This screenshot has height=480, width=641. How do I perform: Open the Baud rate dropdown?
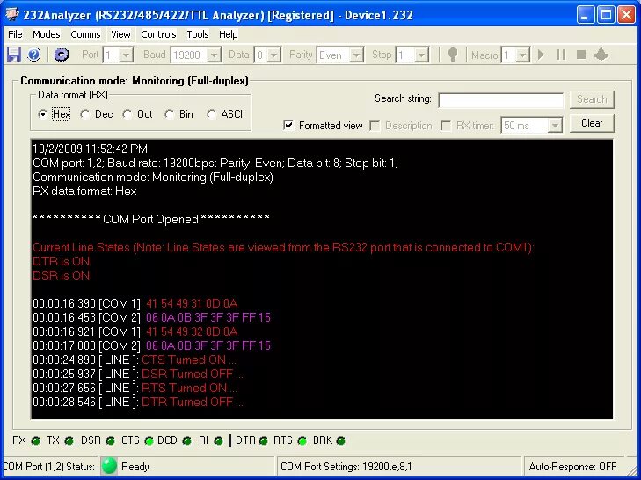tap(214, 55)
